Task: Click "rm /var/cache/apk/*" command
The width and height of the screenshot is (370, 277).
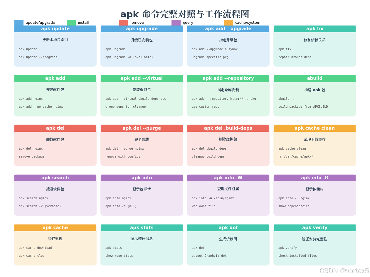Action: tap(296, 157)
